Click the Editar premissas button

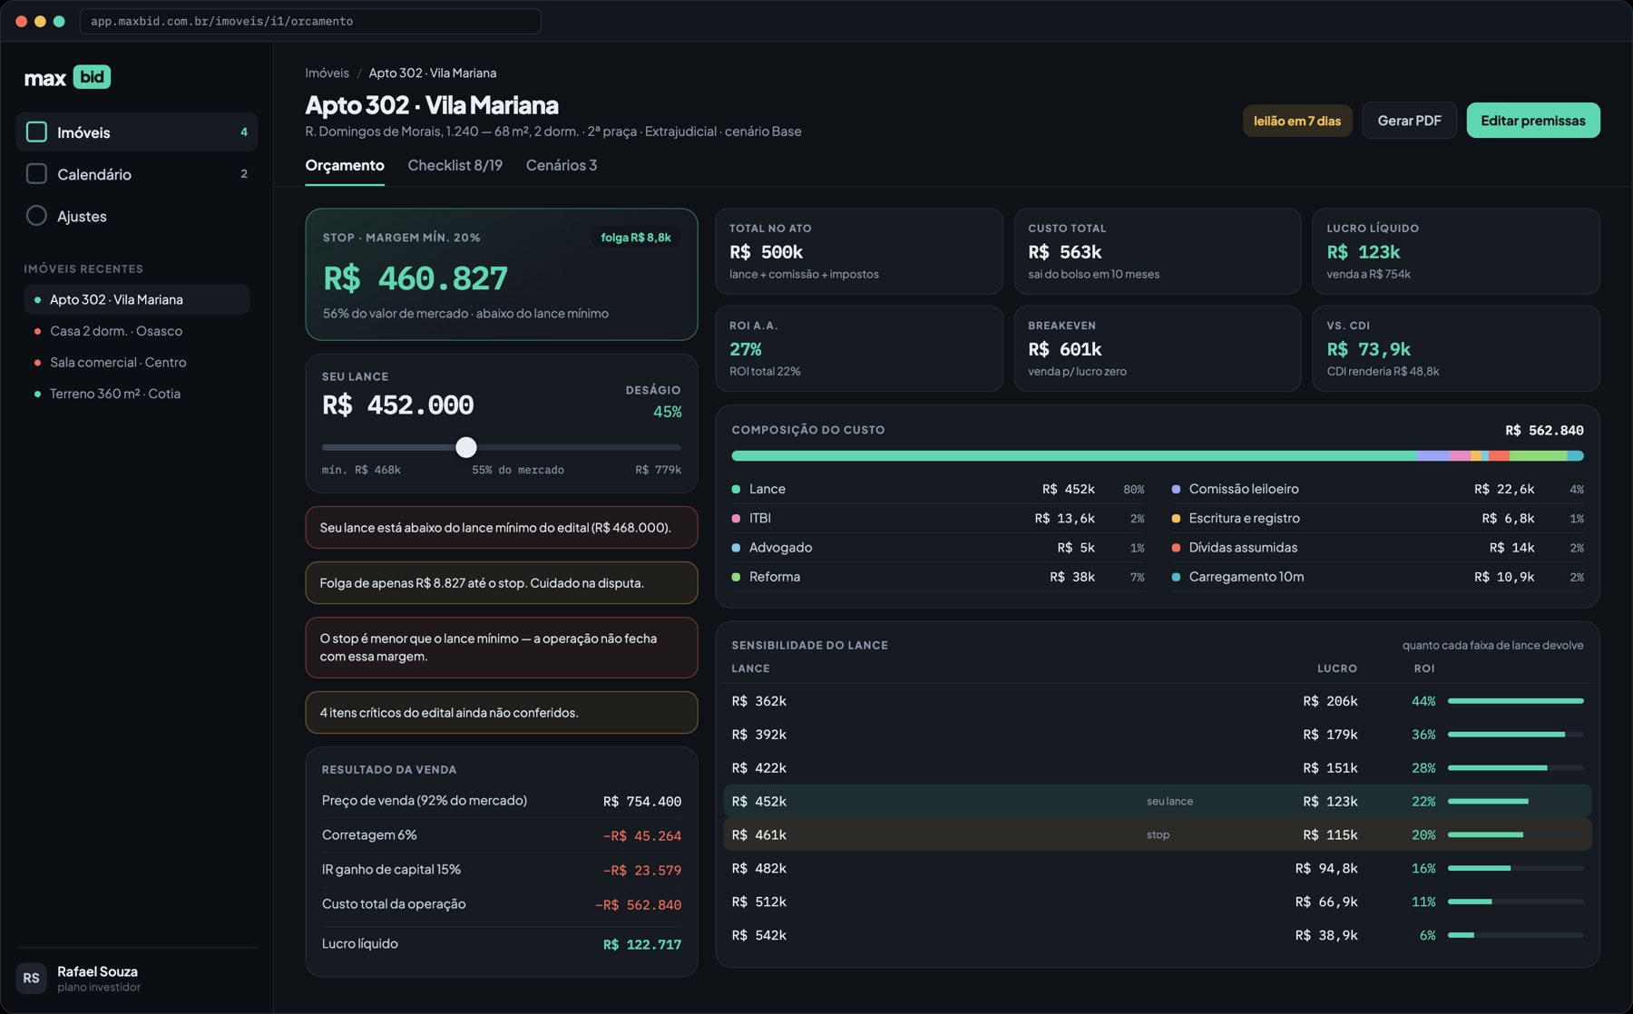tap(1533, 121)
